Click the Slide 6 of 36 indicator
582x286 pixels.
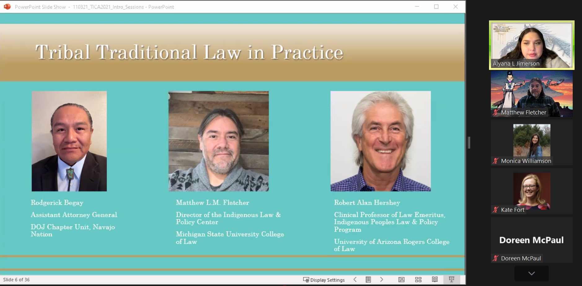coord(16,280)
